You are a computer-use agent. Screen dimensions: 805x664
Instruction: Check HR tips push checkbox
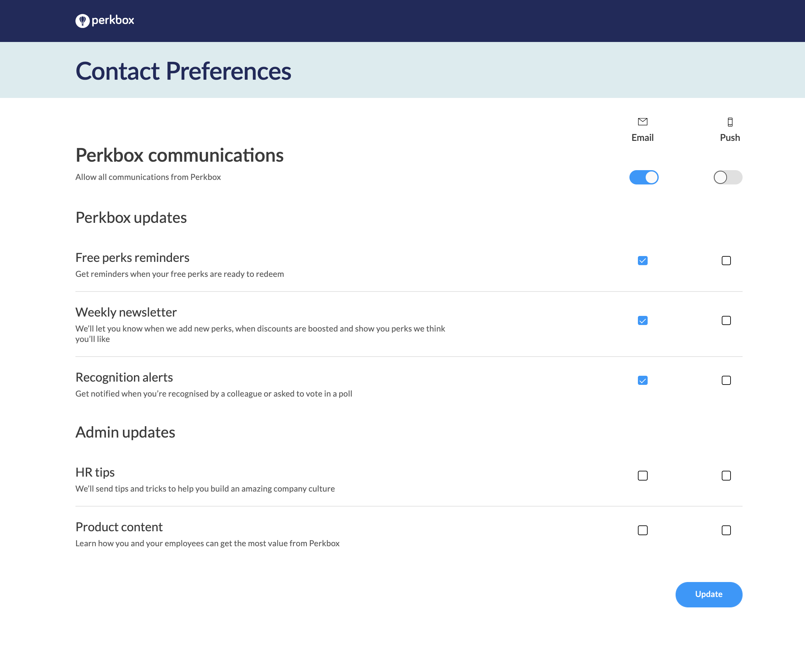(726, 476)
